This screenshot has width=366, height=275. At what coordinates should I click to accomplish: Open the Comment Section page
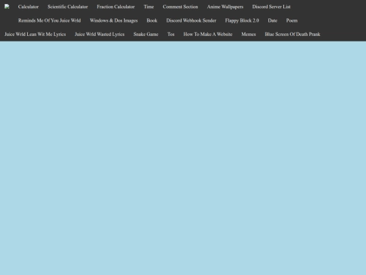tap(180, 7)
